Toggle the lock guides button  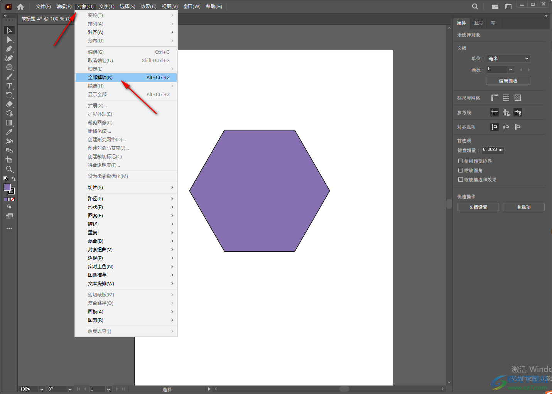(x=506, y=112)
